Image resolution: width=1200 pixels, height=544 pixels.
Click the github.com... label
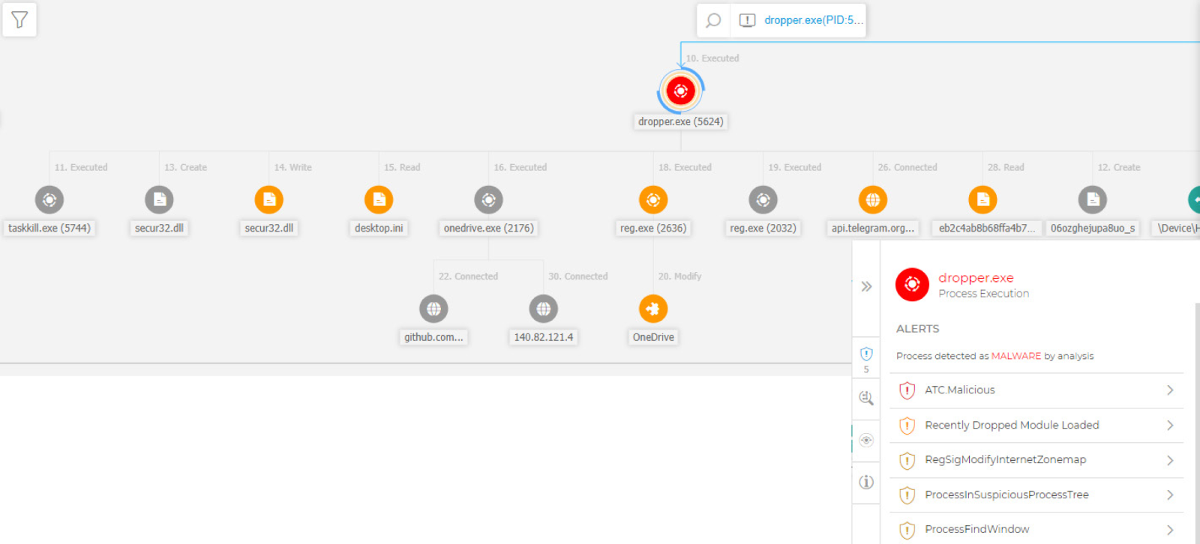coord(433,337)
